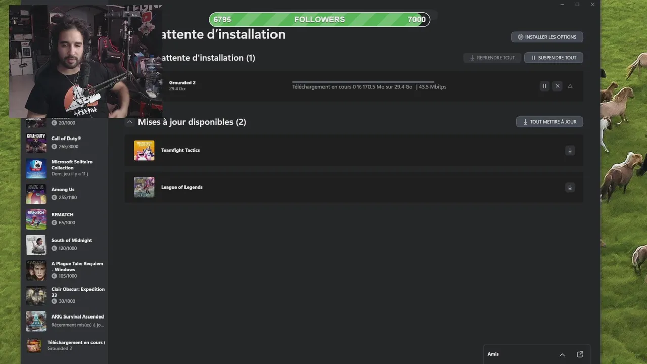Click Call of Duty 265/3000 gamerscore
Screen dimensions: 647x364
tap(65, 146)
